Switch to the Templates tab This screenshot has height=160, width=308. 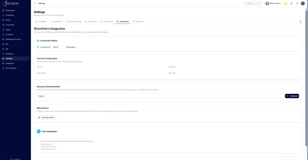[41, 21]
